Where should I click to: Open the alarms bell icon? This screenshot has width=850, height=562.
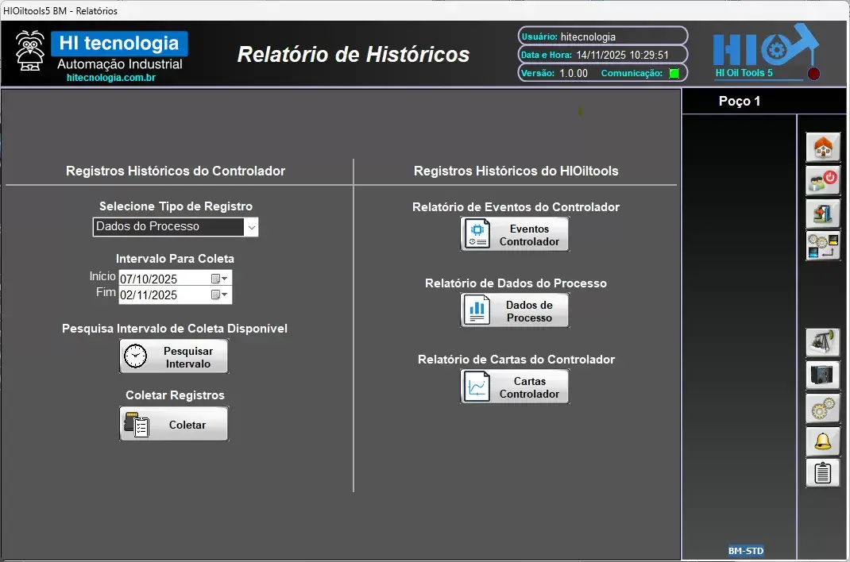coord(823,441)
